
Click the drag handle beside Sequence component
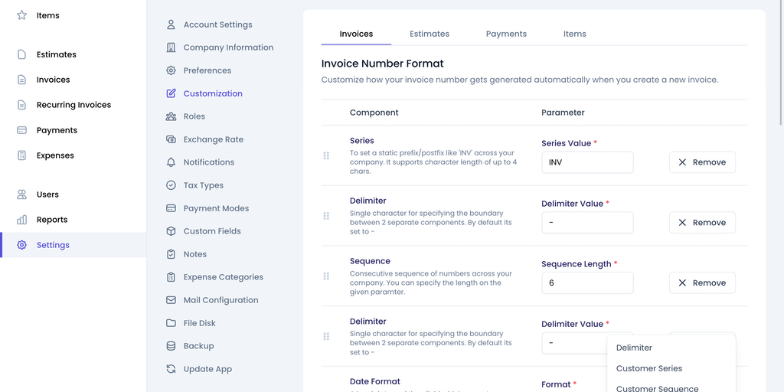coord(326,276)
